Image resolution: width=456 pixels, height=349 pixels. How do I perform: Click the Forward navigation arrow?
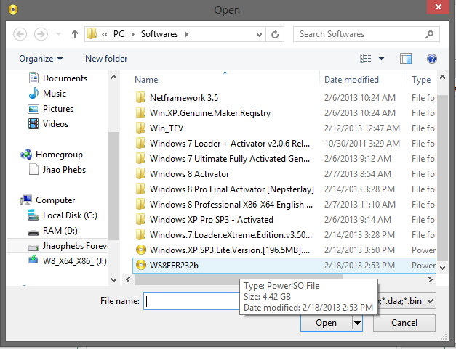pos(41,34)
